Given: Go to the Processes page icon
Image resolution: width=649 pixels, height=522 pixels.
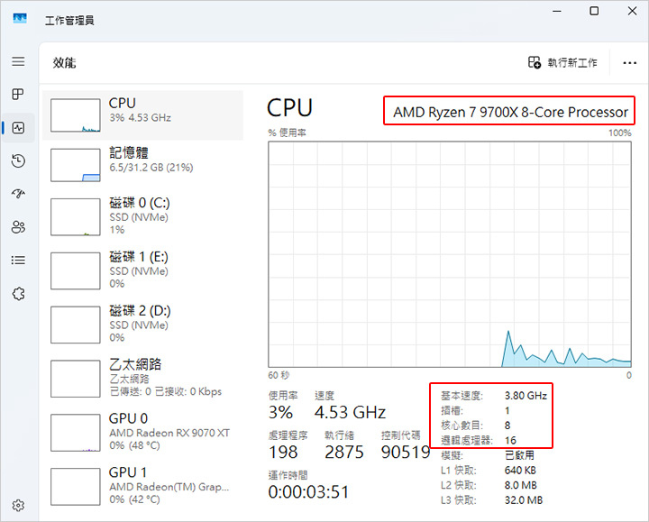Looking at the screenshot, I should (18, 95).
